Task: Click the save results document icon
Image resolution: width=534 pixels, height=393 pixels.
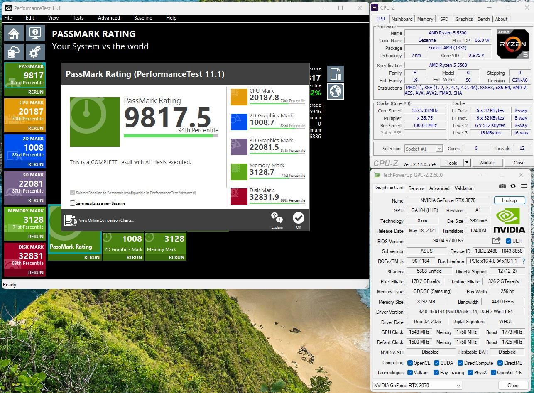Action: [x=336, y=74]
